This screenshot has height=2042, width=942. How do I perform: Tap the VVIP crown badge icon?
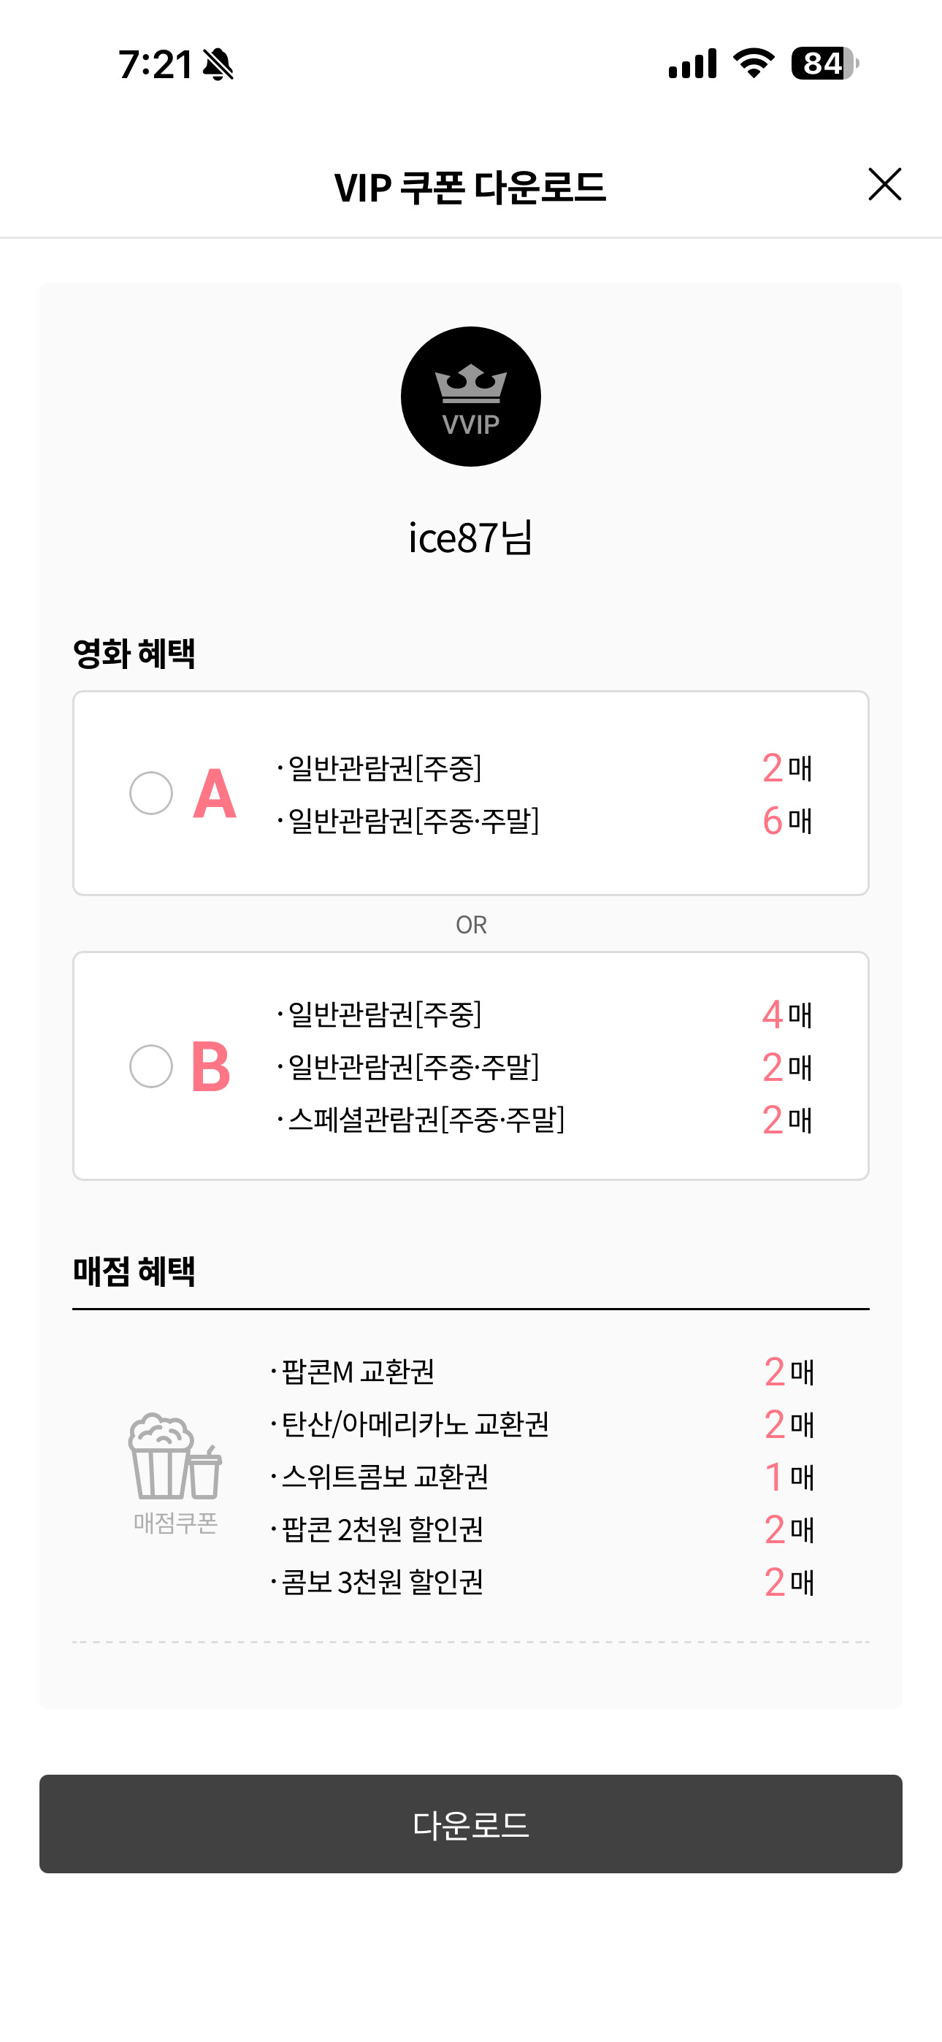[471, 397]
